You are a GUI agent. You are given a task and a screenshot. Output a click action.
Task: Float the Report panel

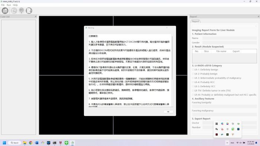click(259, 17)
